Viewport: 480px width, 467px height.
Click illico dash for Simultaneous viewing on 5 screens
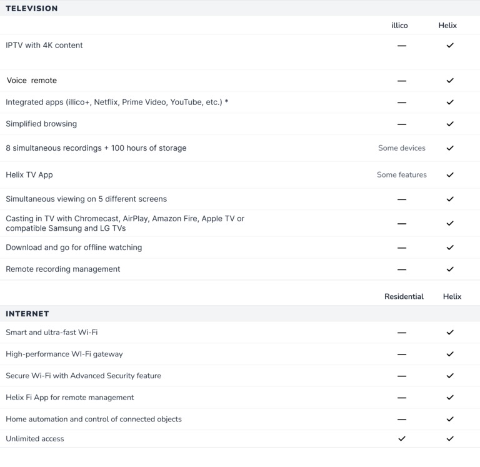tap(402, 199)
